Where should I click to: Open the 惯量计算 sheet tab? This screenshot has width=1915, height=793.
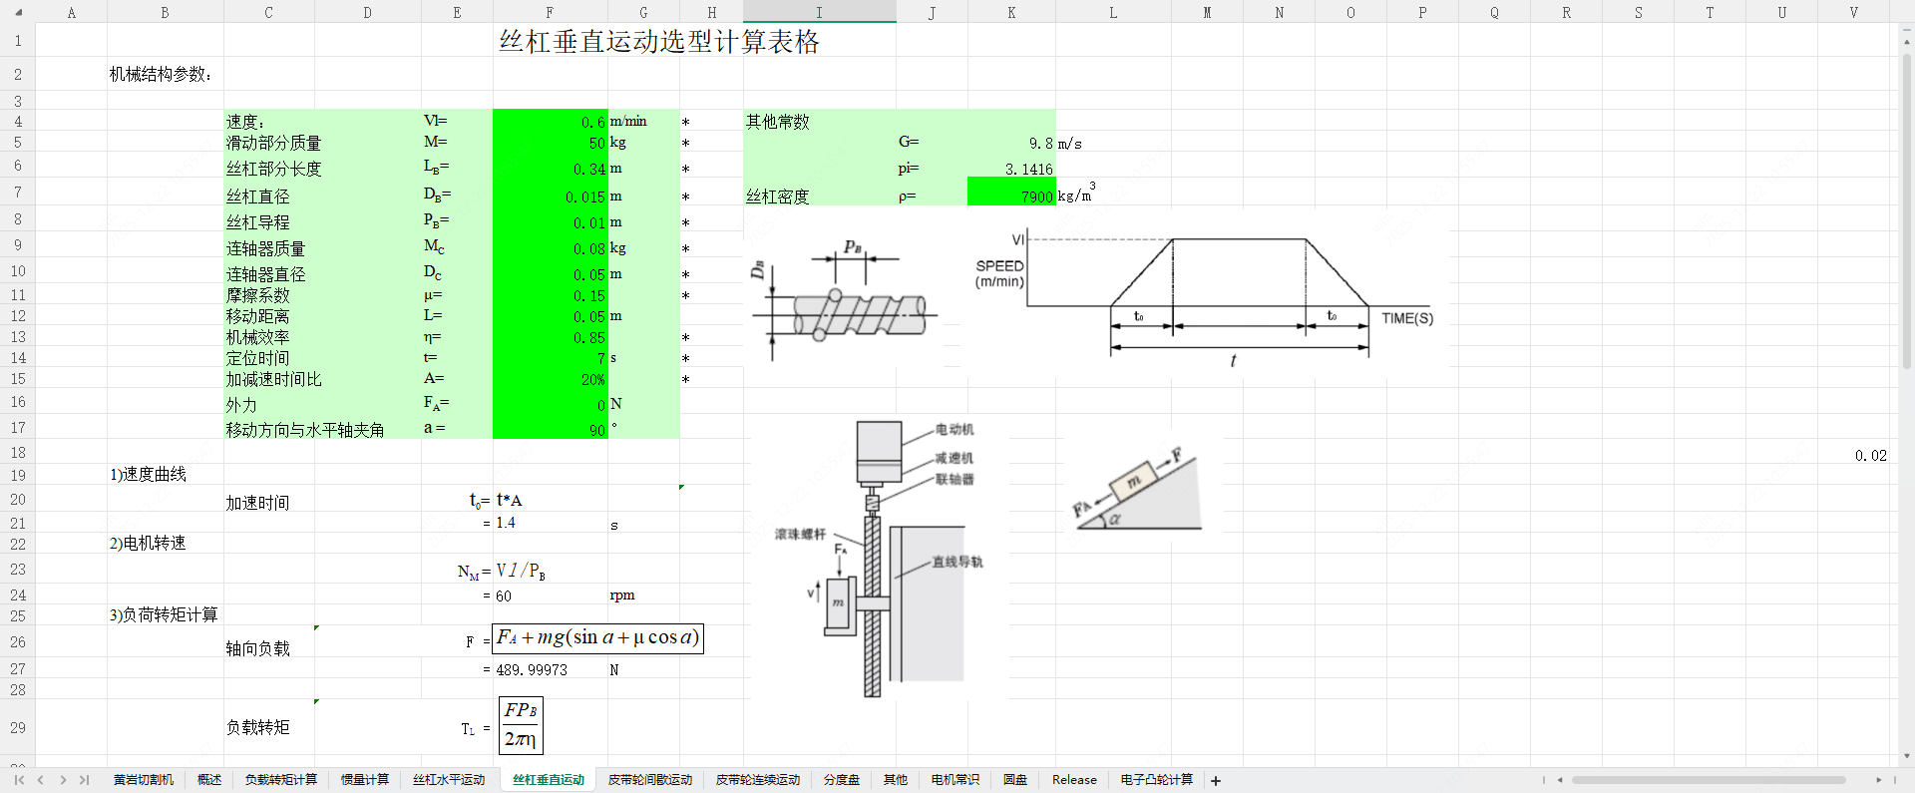click(364, 780)
